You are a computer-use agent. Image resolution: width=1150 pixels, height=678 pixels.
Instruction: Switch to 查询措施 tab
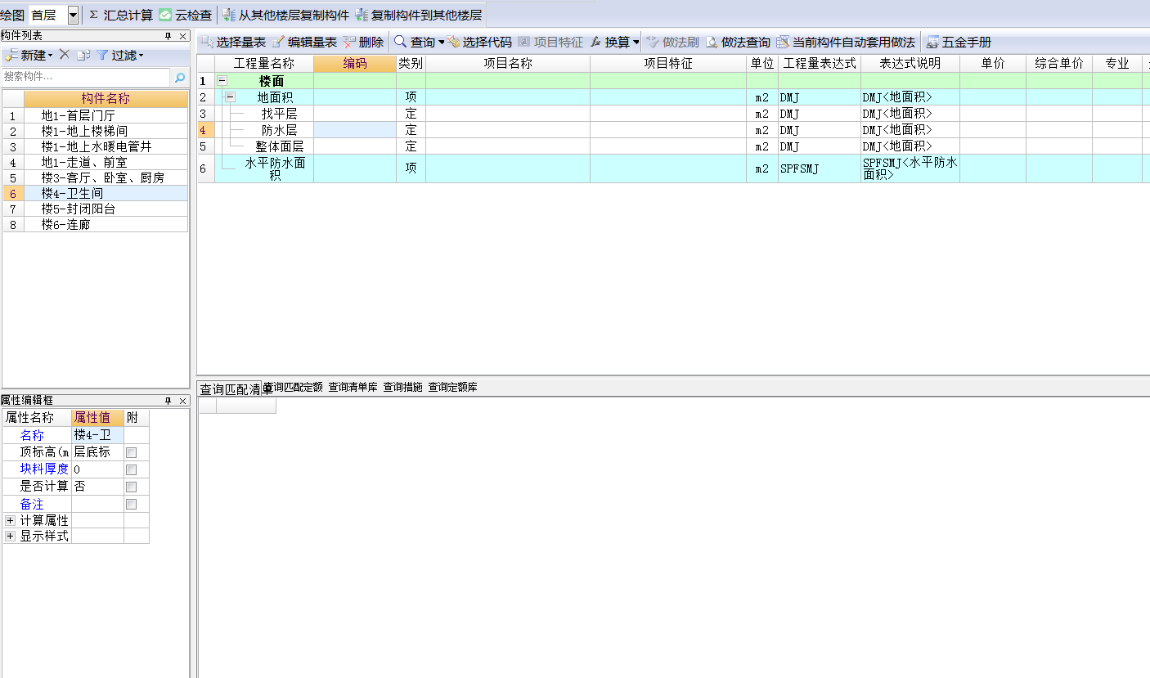pos(402,388)
